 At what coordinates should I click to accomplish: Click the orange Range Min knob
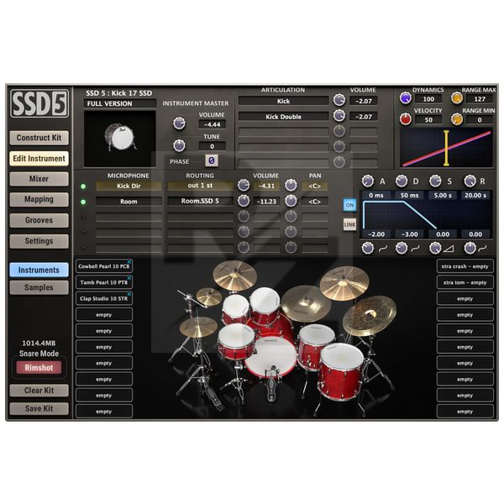pos(457,119)
